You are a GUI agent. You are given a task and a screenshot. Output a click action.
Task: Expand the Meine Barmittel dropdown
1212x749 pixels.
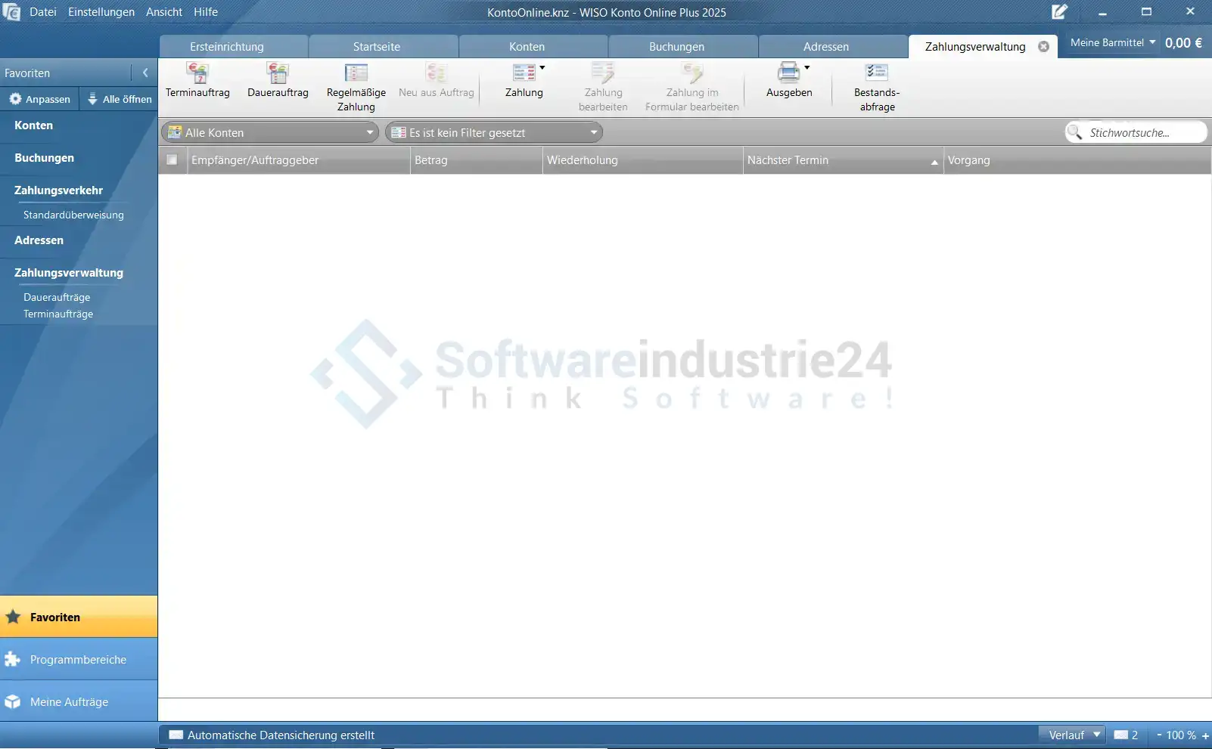1112,43
